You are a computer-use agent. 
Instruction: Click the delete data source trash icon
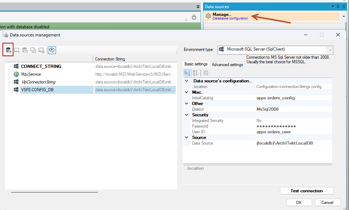tap(25, 50)
